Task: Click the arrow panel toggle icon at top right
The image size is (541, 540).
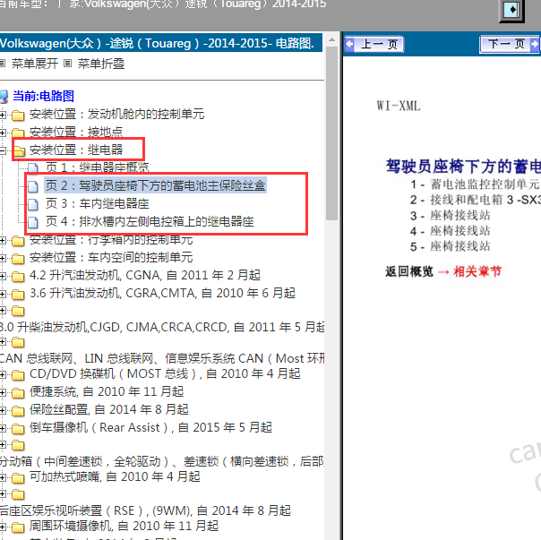Action: tap(511, 10)
